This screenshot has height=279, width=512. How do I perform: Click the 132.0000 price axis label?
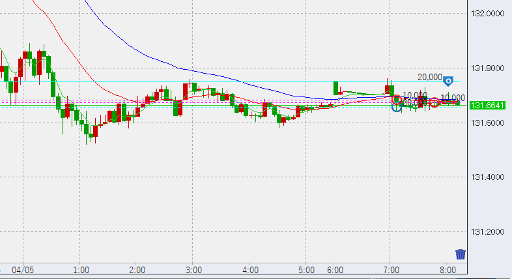[x=489, y=14]
